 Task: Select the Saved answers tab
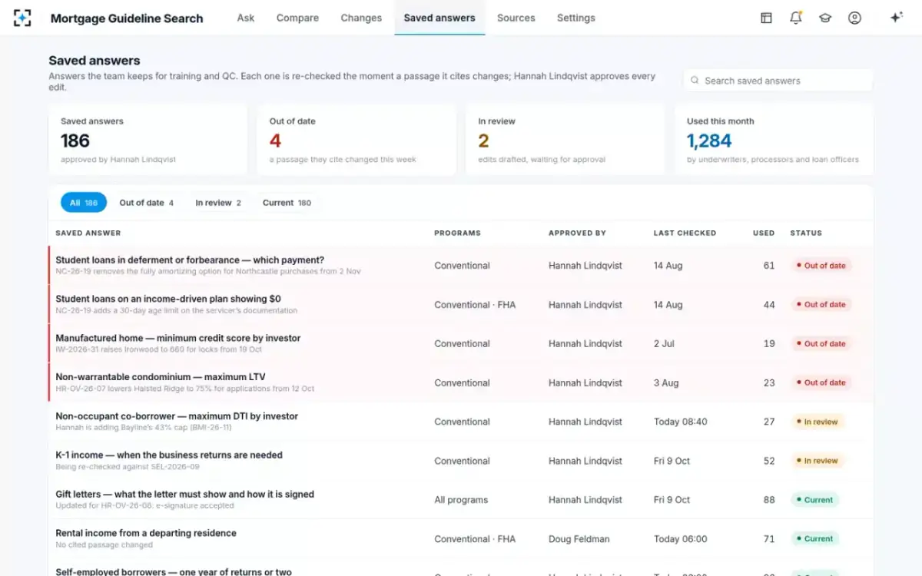point(439,18)
